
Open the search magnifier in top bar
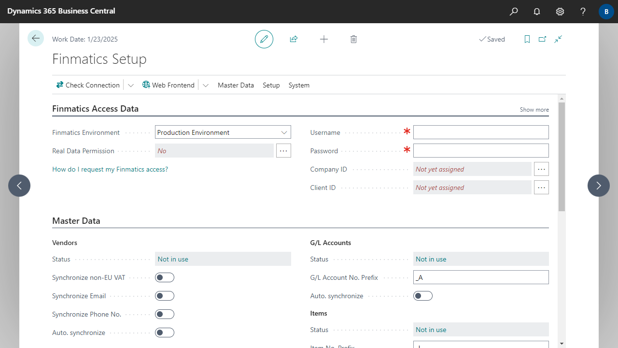(514, 12)
